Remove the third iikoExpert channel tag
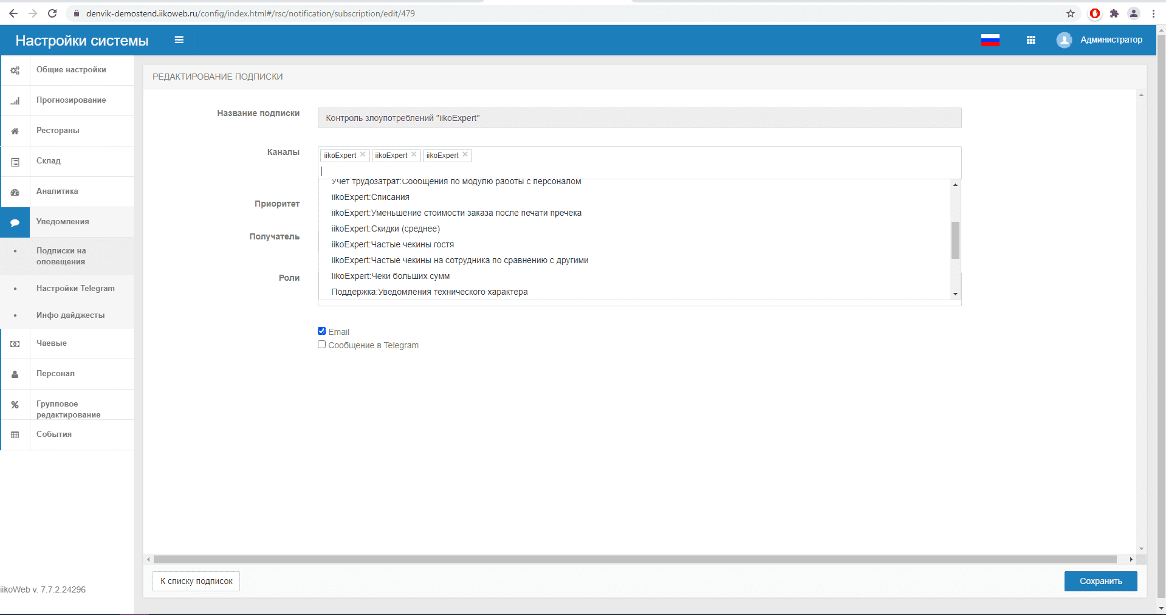 click(465, 154)
